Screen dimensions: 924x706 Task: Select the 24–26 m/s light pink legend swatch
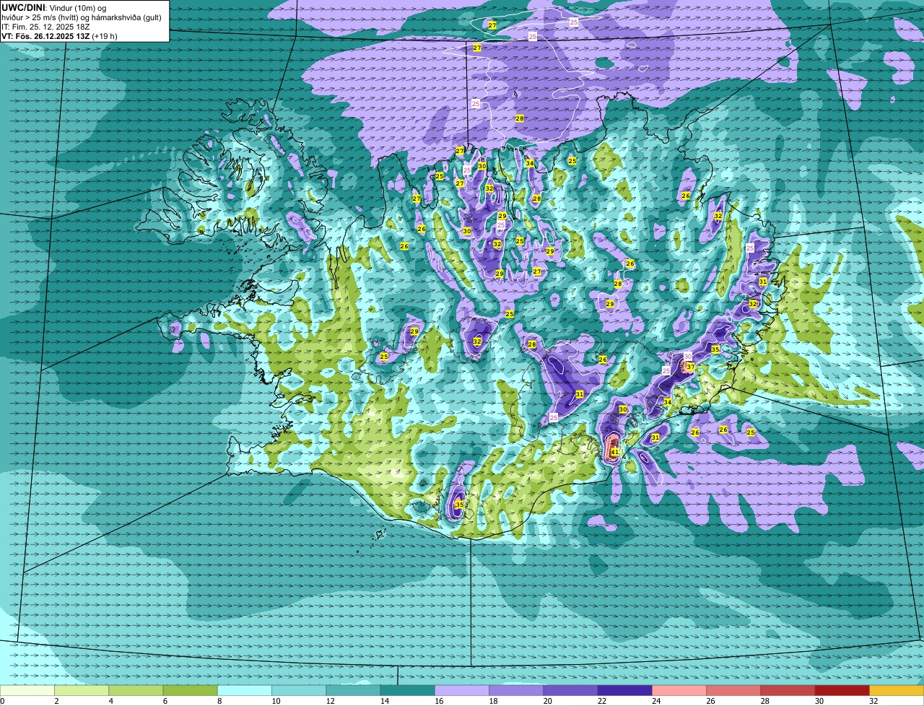coord(679,691)
